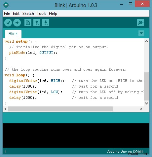
Task: Open the Tools menu
Action: tap(41, 14)
